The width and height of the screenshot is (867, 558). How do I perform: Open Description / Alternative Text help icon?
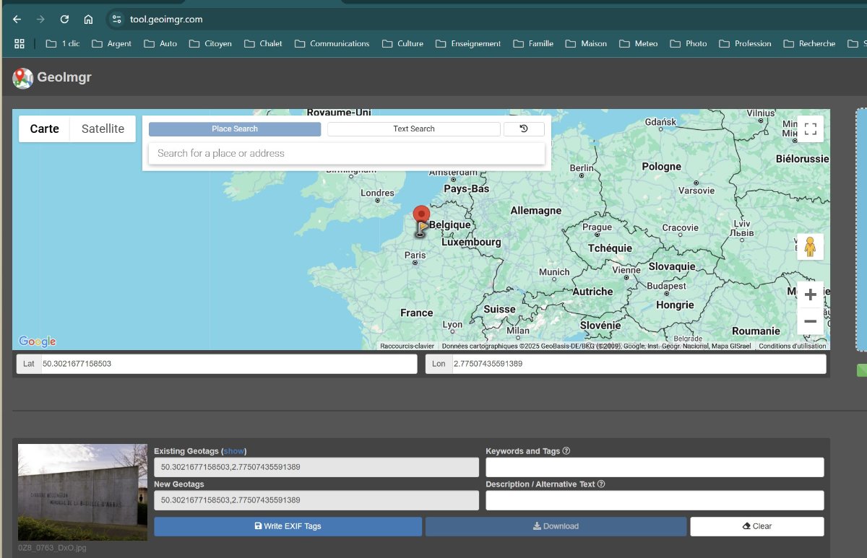point(601,484)
